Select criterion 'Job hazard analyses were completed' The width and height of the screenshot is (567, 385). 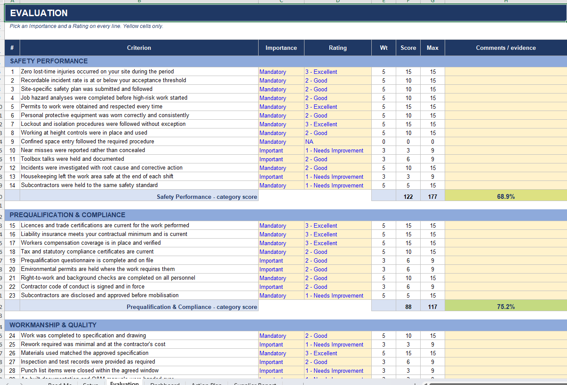tap(139, 98)
